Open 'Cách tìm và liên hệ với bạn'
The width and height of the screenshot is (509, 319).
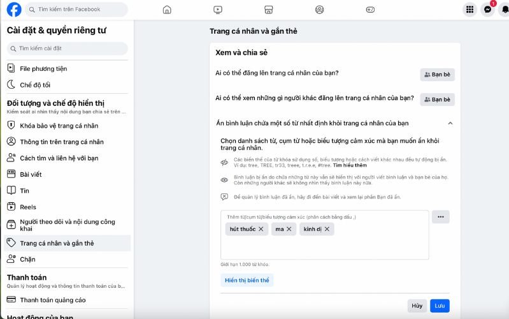tap(67, 158)
